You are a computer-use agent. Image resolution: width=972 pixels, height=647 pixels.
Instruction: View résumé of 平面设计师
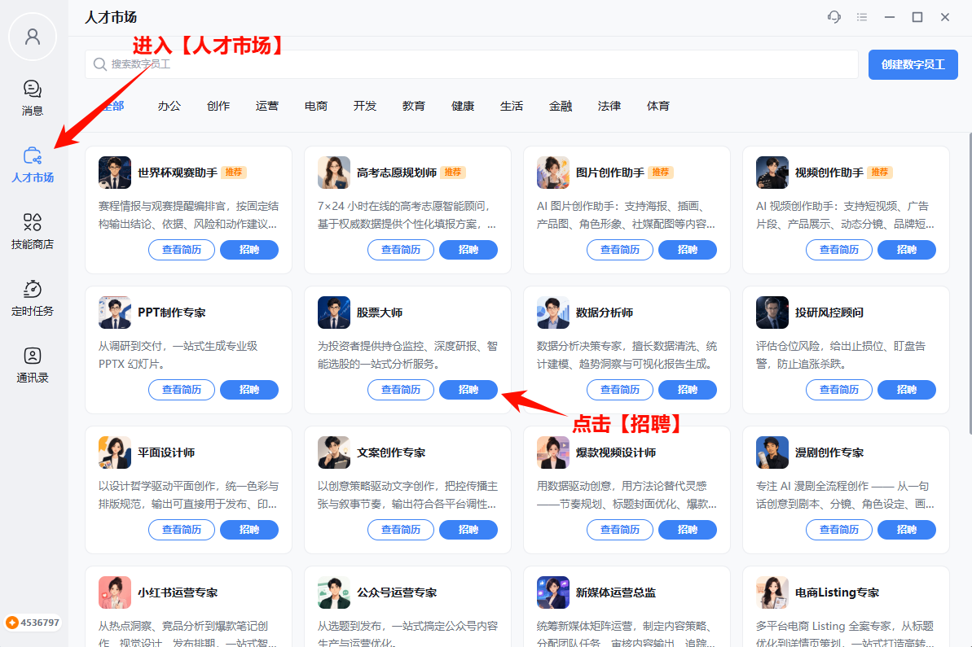pos(182,529)
